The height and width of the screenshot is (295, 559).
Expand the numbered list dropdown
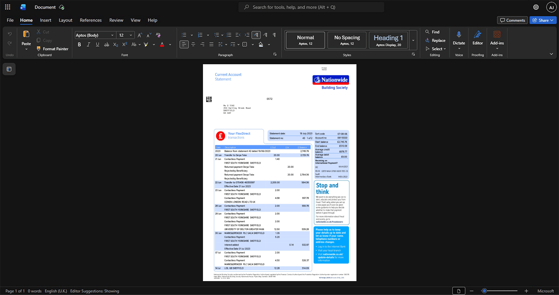[208, 35]
